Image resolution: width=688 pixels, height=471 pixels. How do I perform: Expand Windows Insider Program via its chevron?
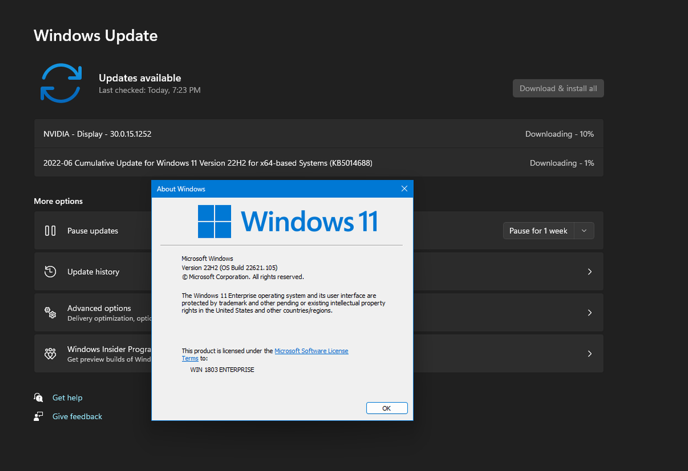click(590, 354)
